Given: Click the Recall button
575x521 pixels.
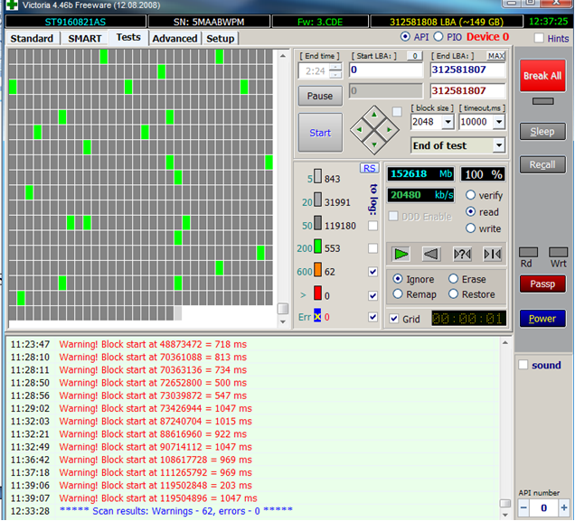Looking at the screenshot, I should [x=542, y=164].
